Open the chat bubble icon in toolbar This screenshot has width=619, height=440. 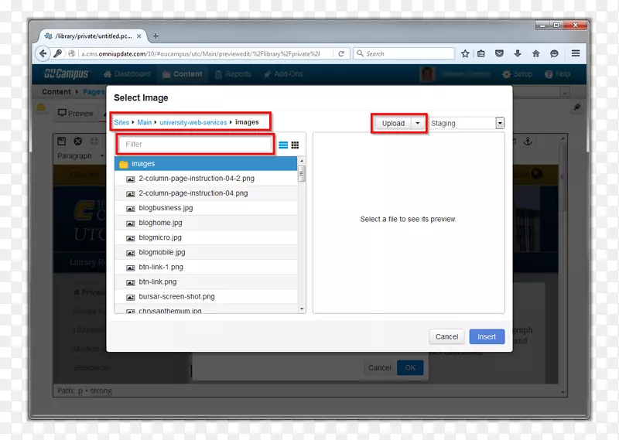[x=554, y=53]
